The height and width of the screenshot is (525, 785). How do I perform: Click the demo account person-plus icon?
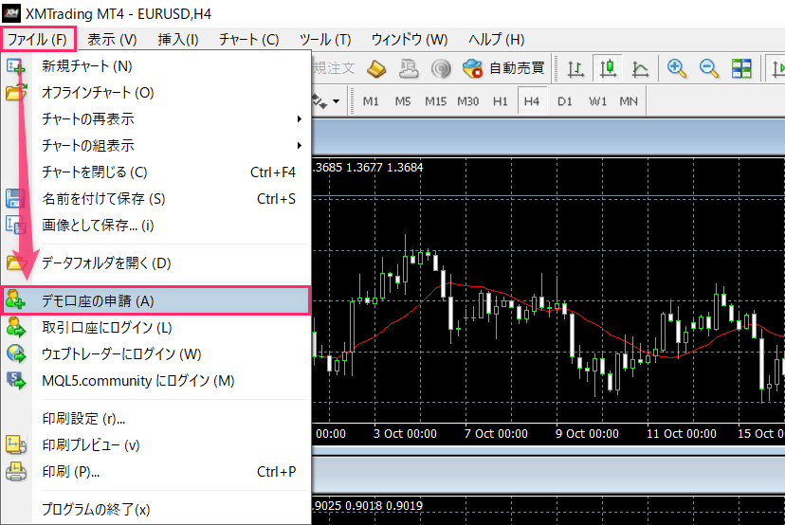[15, 300]
